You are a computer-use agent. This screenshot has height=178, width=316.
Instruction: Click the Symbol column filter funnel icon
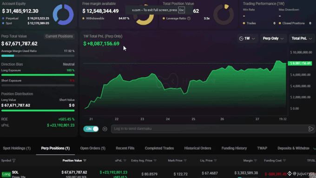(14, 161)
